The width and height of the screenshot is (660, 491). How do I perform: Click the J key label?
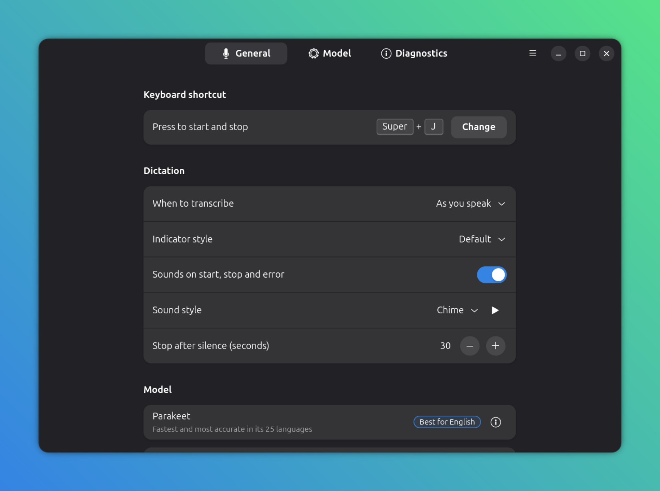click(434, 126)
